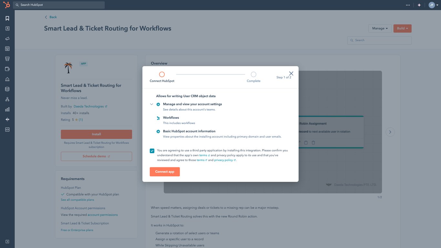This screenshot has height=248, width=441.
Task: Open the Manage dropdown
Action: click(x=379, y=28)
